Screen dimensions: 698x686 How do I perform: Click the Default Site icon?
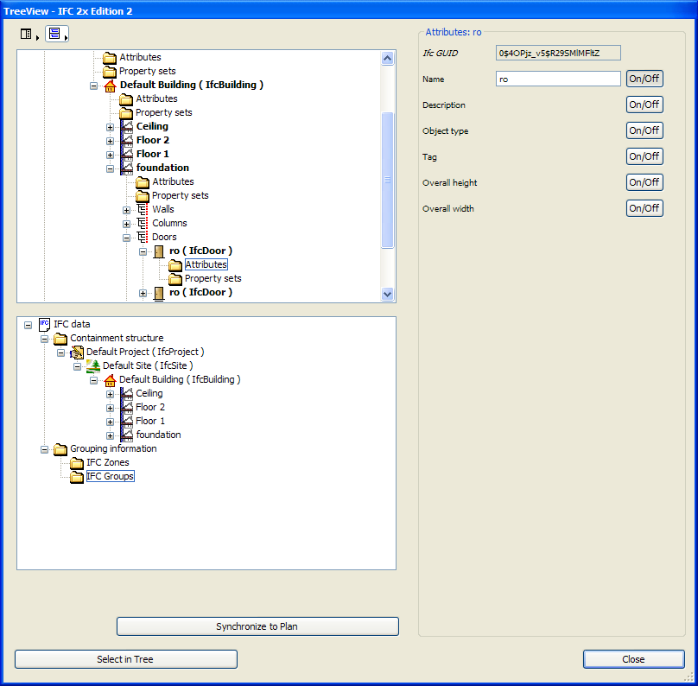[x=93, y=366]
